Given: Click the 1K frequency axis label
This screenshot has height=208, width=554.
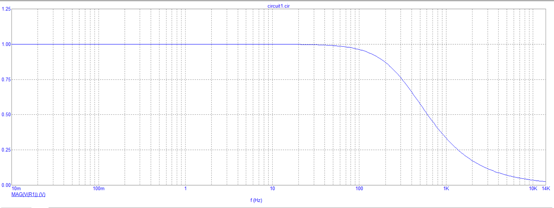Looking at the screenshot, I should (x=446, y=189).
